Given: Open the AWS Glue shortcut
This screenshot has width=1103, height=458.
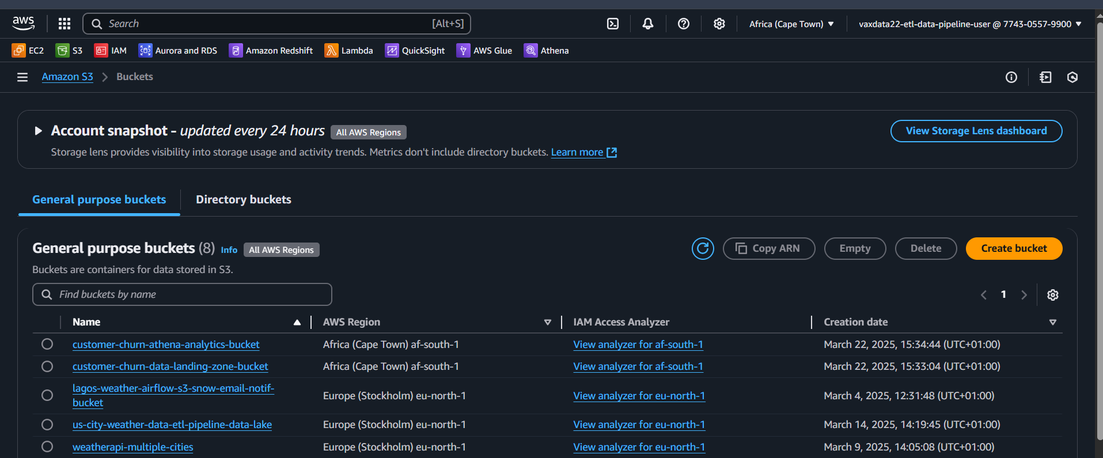Looking at the screenshot, I should [x=484, y=51].
